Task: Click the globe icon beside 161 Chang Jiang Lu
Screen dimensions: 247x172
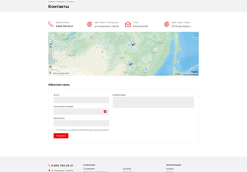Action: [x=167, y=24]
